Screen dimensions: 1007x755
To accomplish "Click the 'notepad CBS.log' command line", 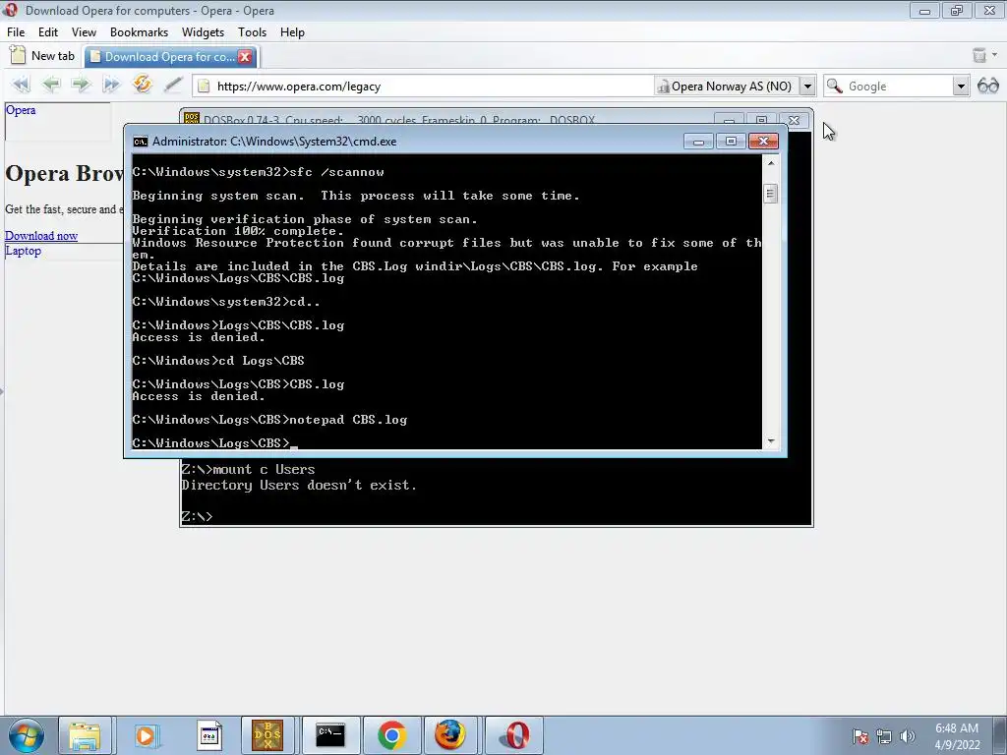I will [269, 420].
